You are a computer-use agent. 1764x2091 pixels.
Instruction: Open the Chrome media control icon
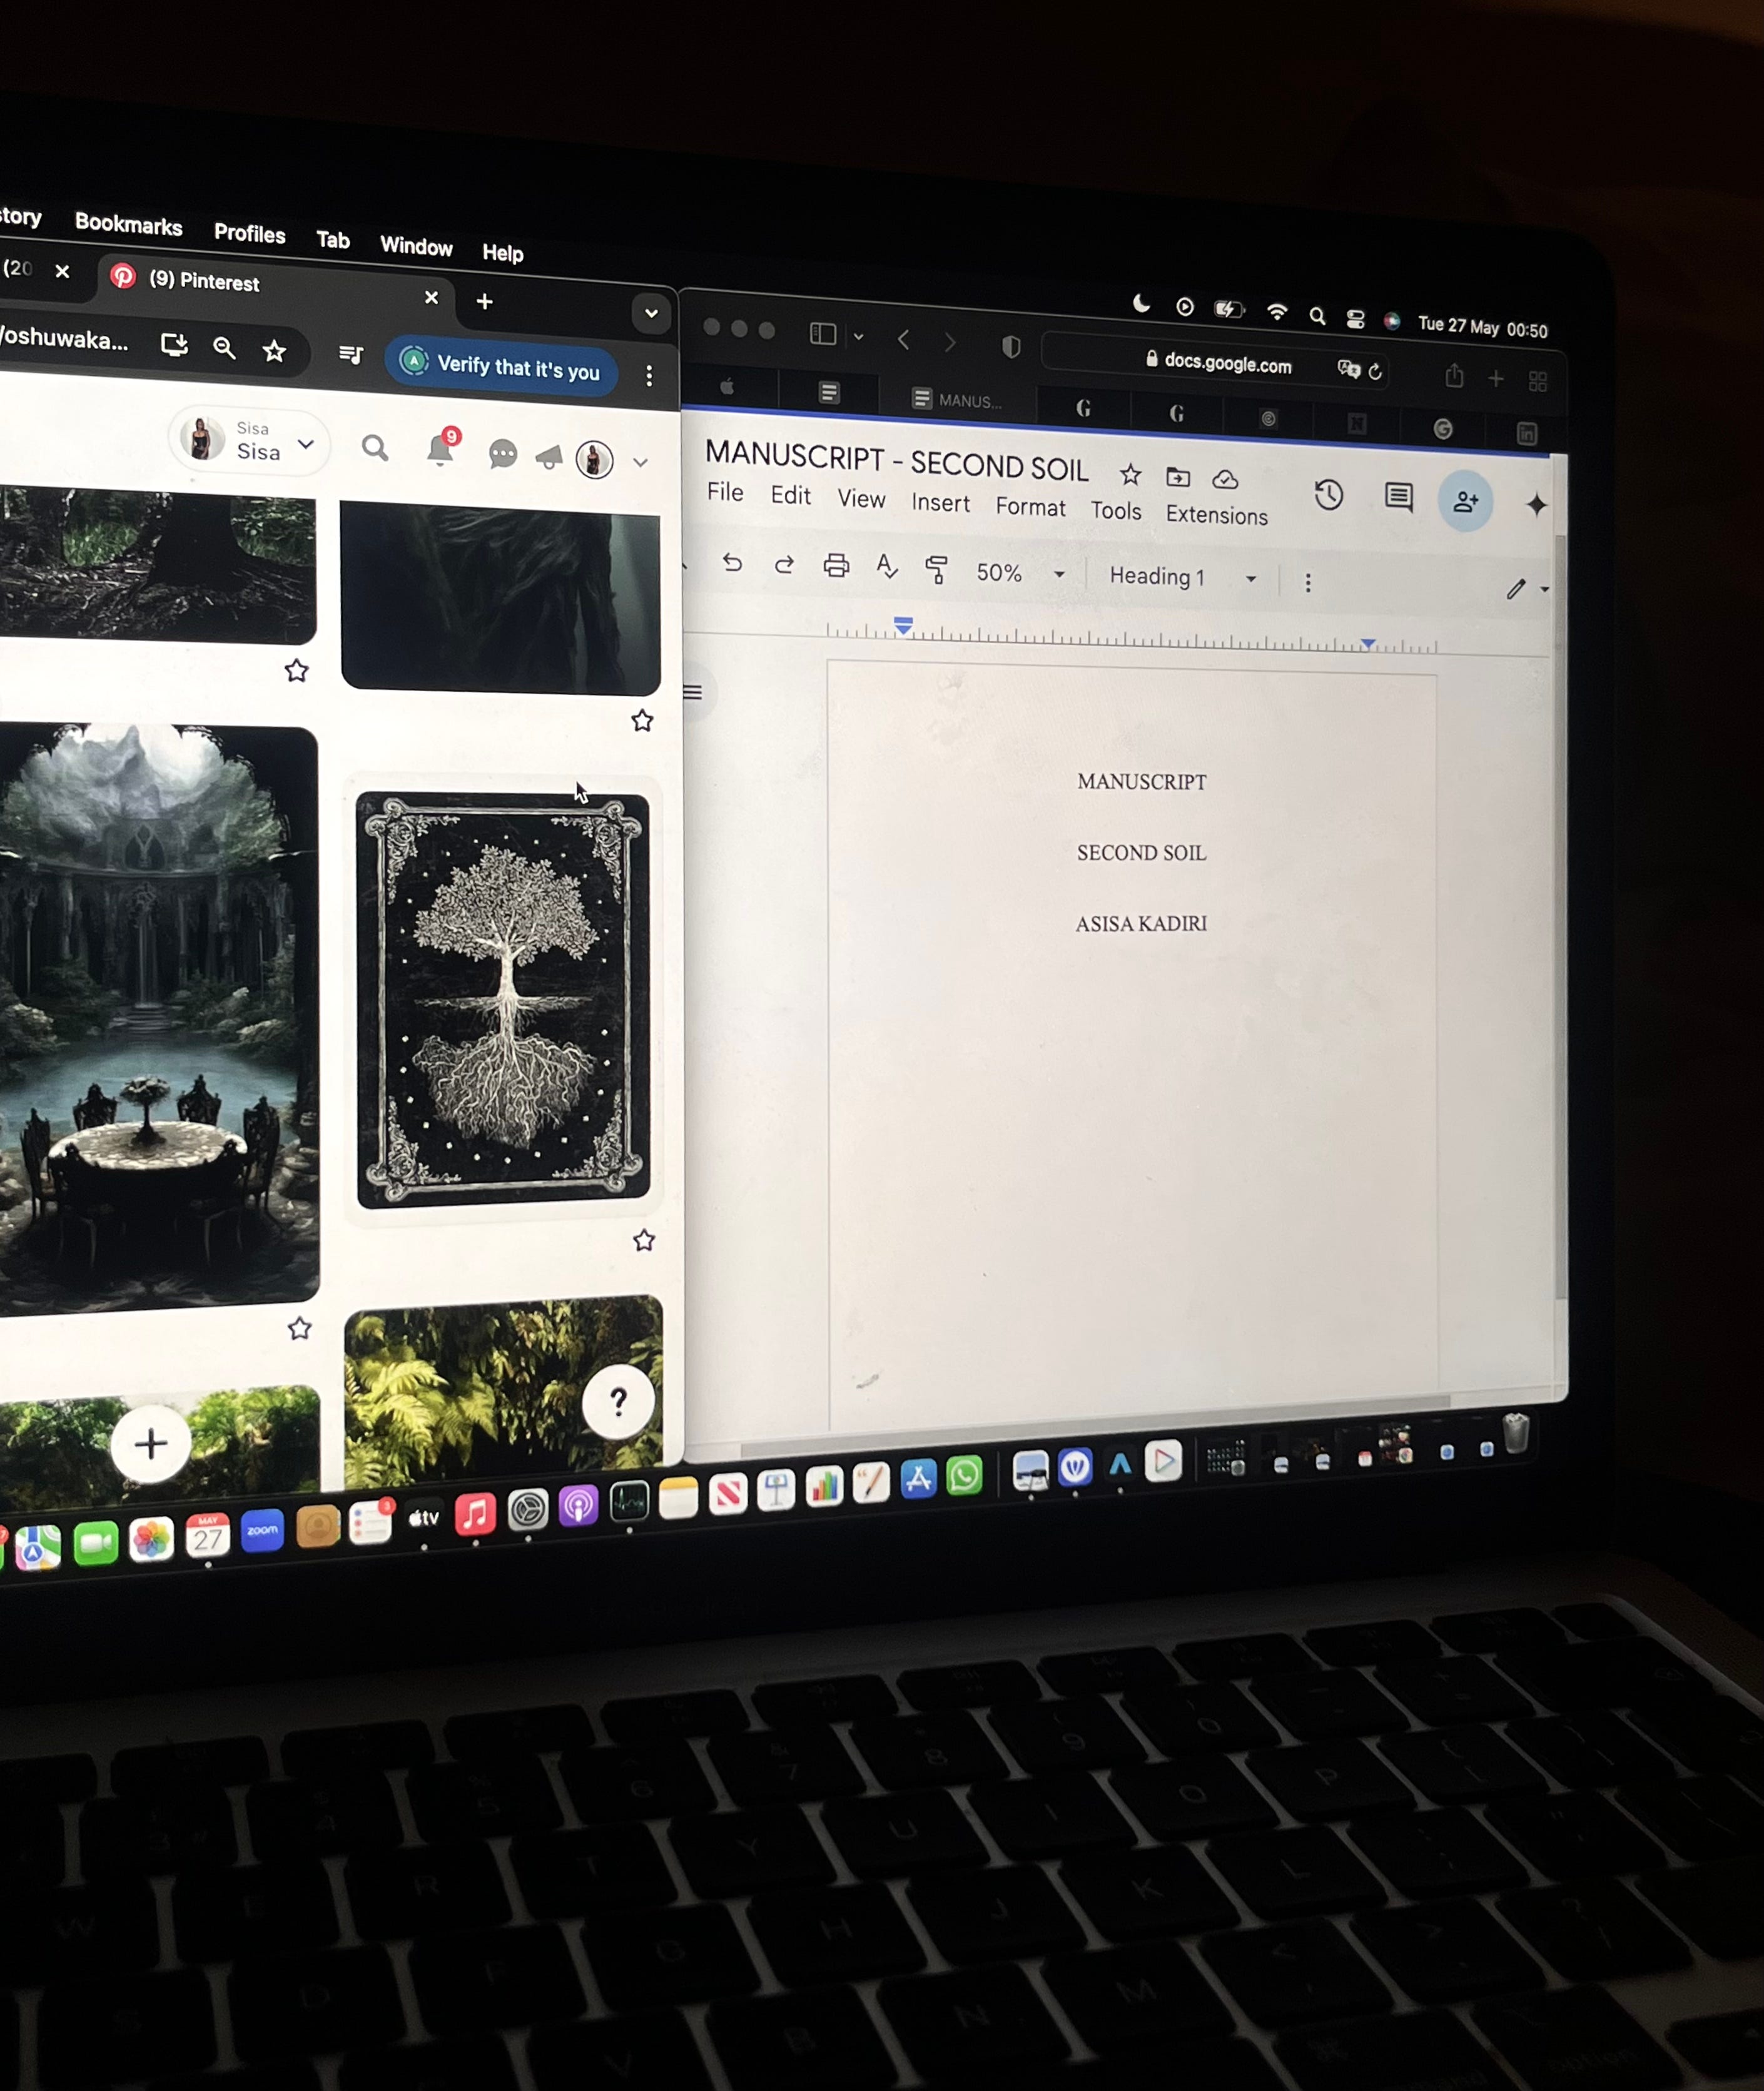pyautogui.click(x=351, y=354)
